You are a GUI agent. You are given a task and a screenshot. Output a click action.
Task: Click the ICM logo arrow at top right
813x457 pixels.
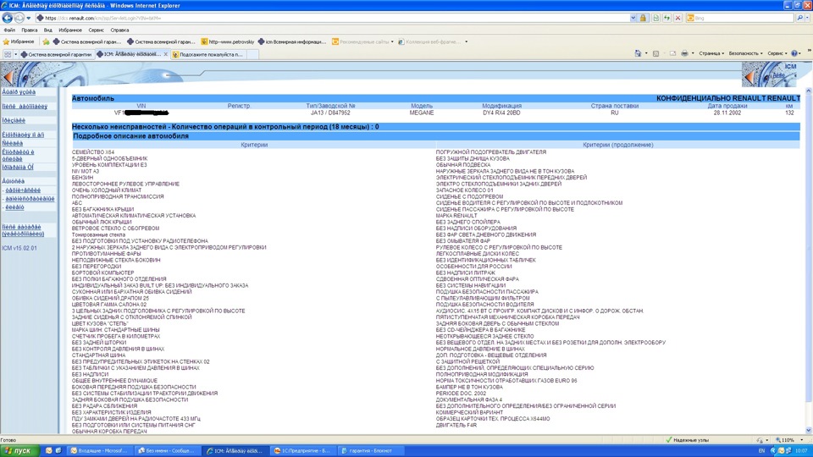tap(749, 78)
